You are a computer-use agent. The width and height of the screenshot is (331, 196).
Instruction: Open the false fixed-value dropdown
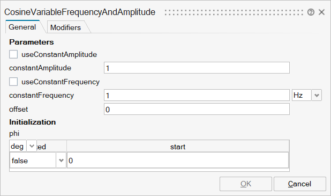point(61,161)
